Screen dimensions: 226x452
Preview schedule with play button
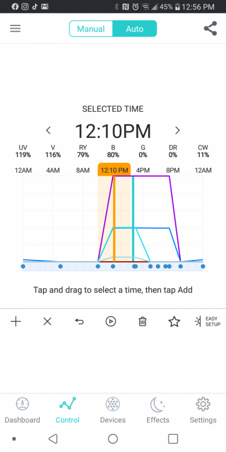(111, 321)
